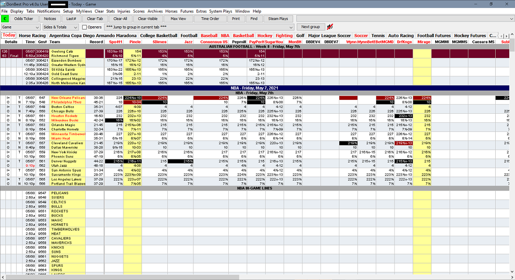Viewport: 515px width, 280px height.
Task: Open the Injuries menu
Action: [x=124, y=11]
